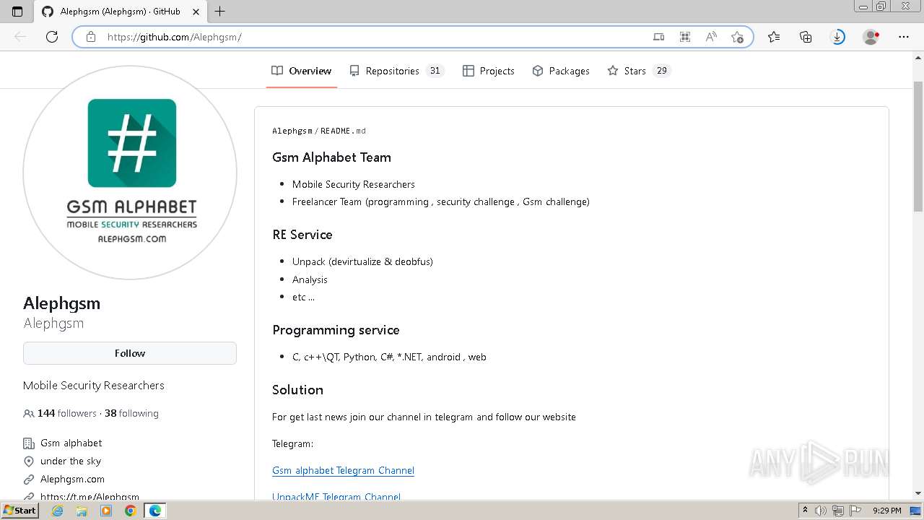Image resolution: width=924 pixels, height=520 pixels.
Task: Toggle the vertical tabs panel icon
Action: tap(17, 11)
